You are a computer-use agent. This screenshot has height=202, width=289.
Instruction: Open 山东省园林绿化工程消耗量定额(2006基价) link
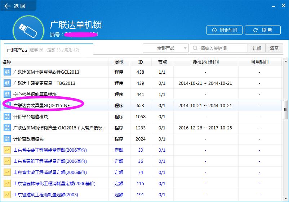(x=54, y=183)
